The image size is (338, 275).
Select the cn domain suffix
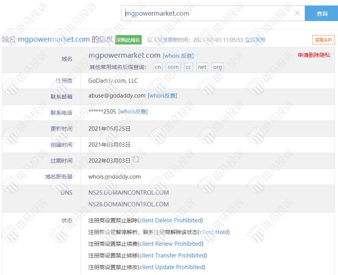point(158,67)
